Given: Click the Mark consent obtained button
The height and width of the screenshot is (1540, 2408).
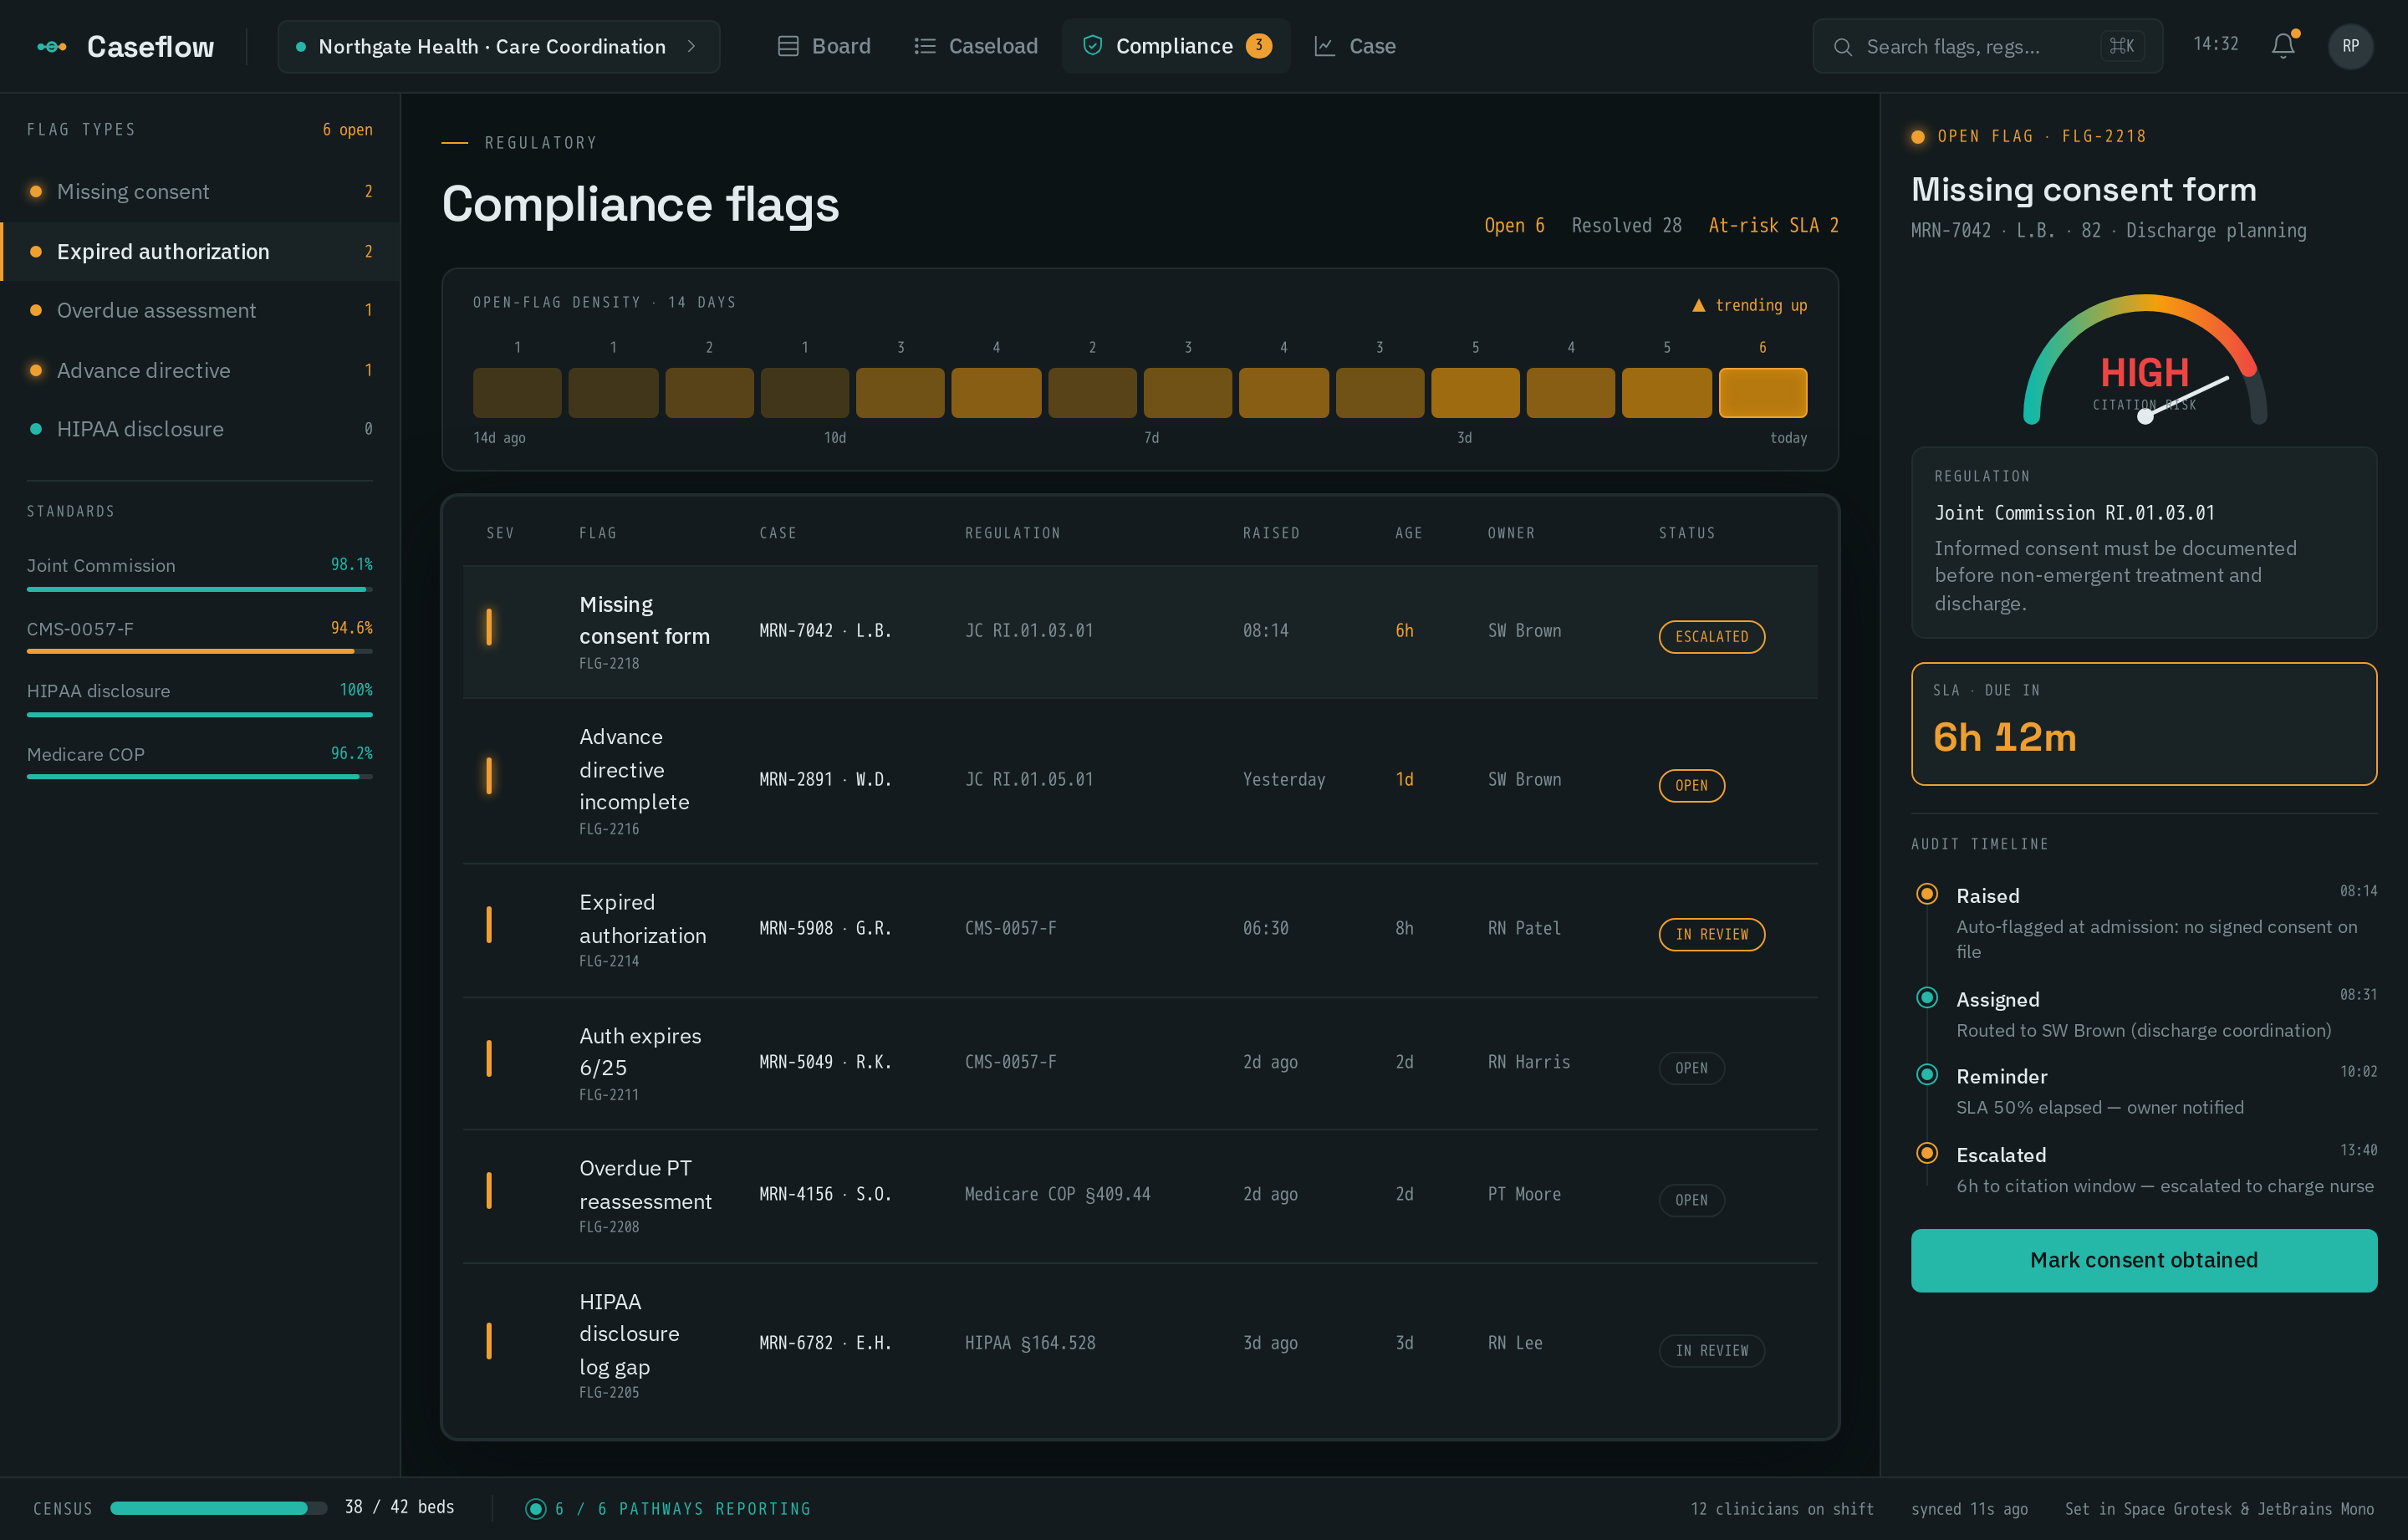Looking at the screenshot, I should [x=2143, y=1260].
